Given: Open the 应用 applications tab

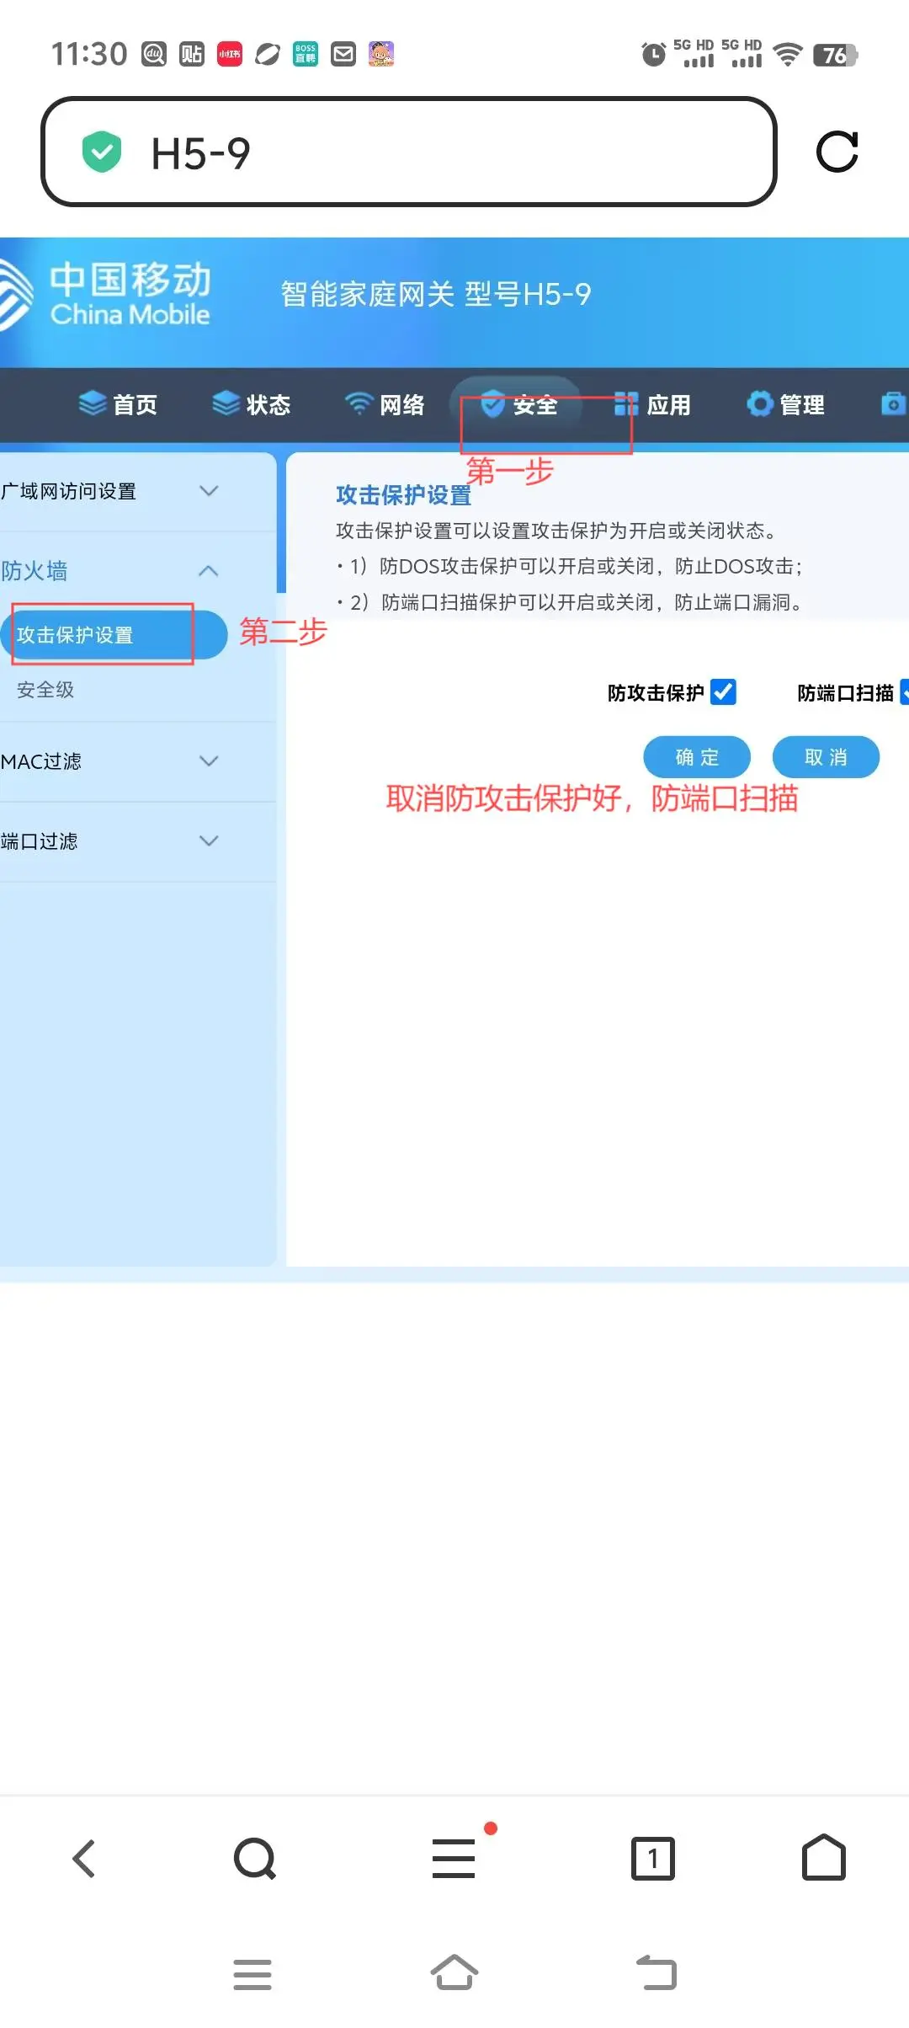Looking at the screenshot, I should coord(652,404).
